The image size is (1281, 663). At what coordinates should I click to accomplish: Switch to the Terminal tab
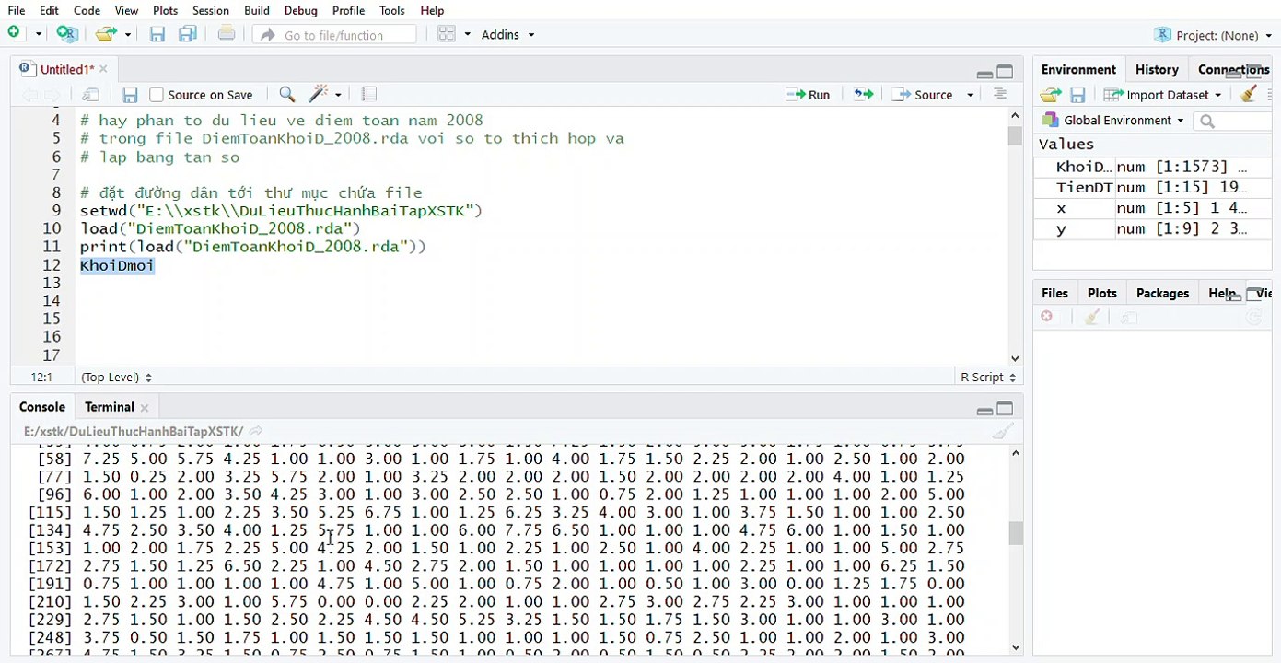110,407
